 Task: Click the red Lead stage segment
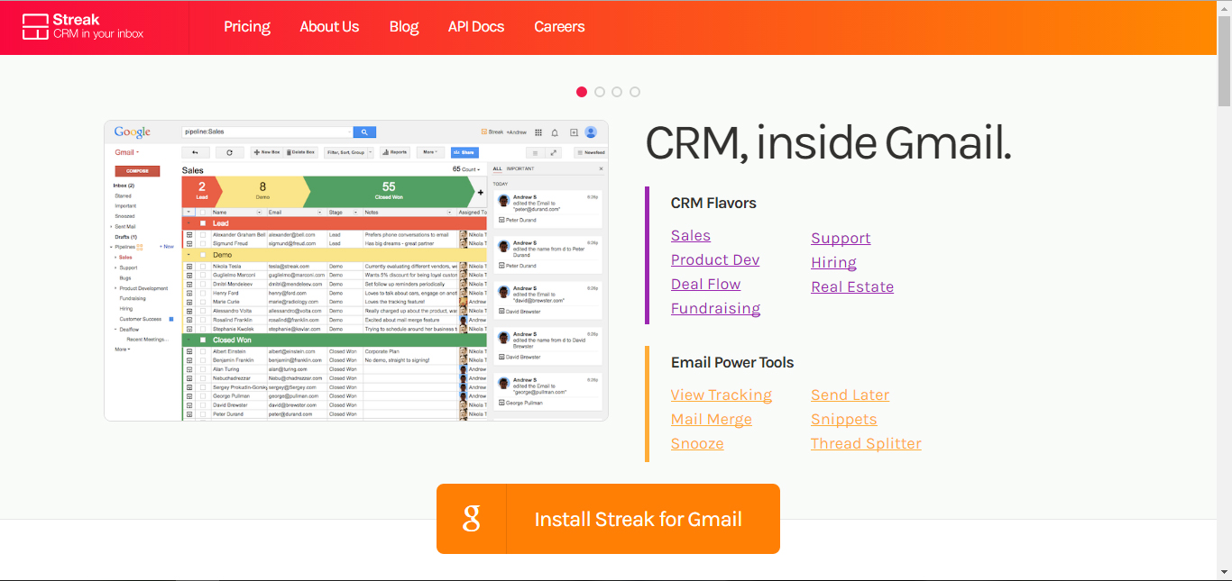point(201,191)
